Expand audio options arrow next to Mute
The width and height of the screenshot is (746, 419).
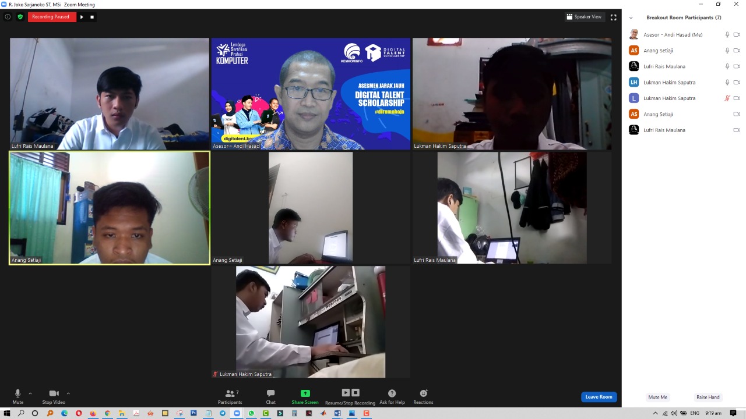(x=30, y=393)
